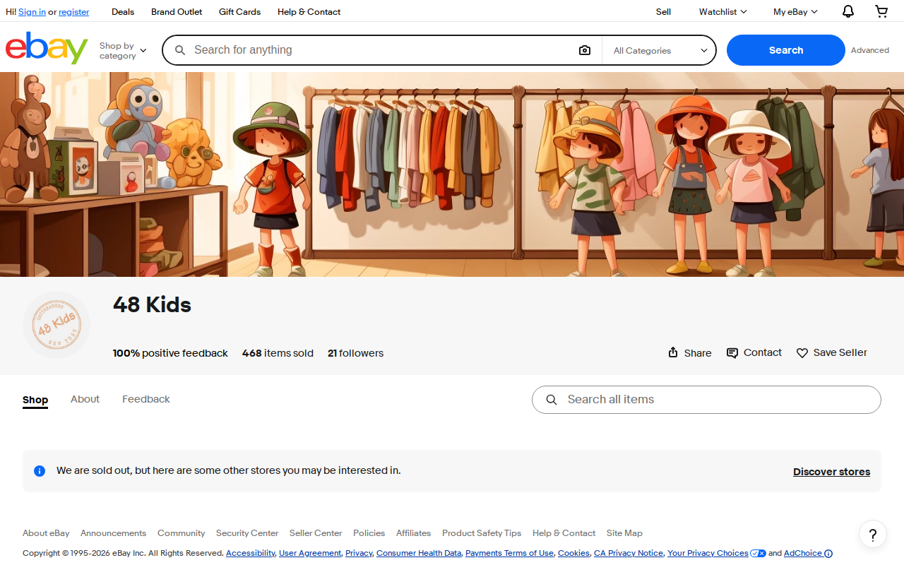Screen dimensions: 904x565
Task: Expand the My eBay dropdown
Action: pyautogui.click(x=795, y=11)
